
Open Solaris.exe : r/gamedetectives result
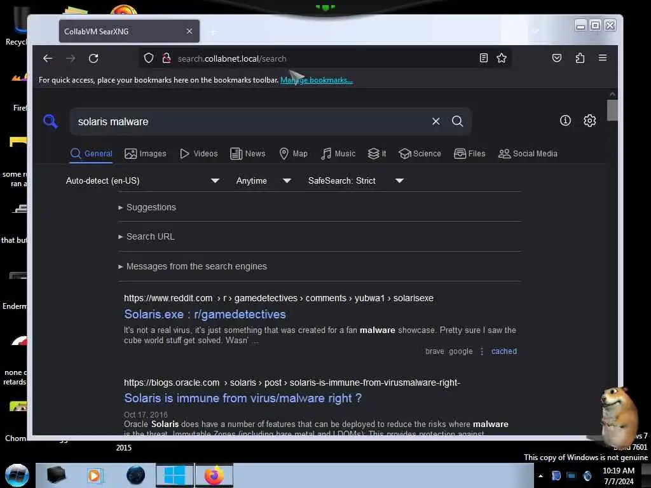pos(205,314)
